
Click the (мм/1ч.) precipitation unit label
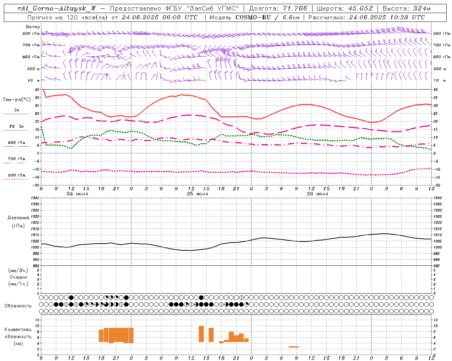coord(18,284)
